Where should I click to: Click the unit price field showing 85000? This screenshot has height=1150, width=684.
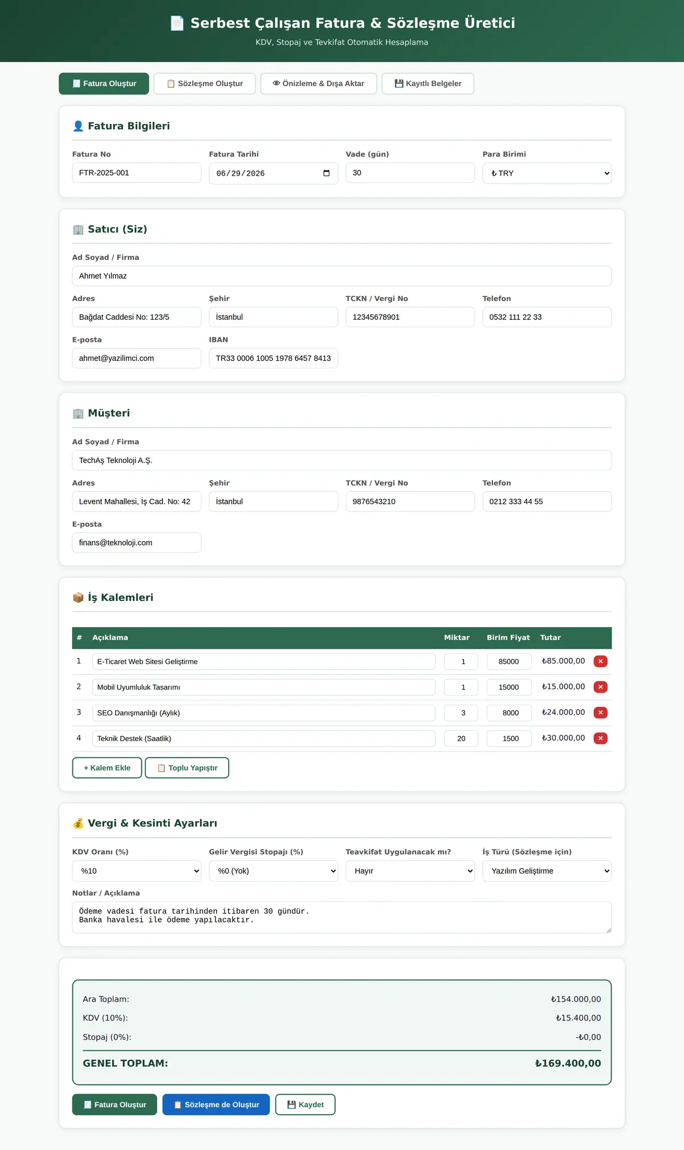tap(509, 661)
